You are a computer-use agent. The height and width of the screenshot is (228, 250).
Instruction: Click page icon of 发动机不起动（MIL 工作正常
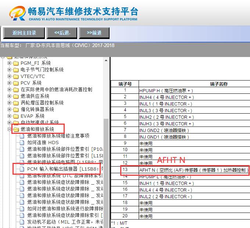[x=22, y=222]
